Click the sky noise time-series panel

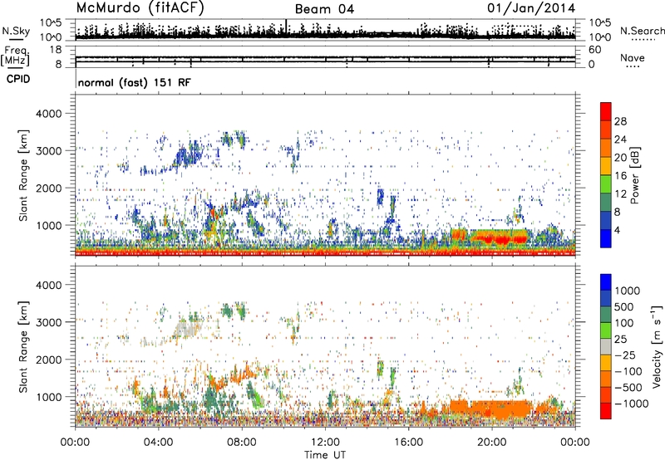[x=325, y=30]
